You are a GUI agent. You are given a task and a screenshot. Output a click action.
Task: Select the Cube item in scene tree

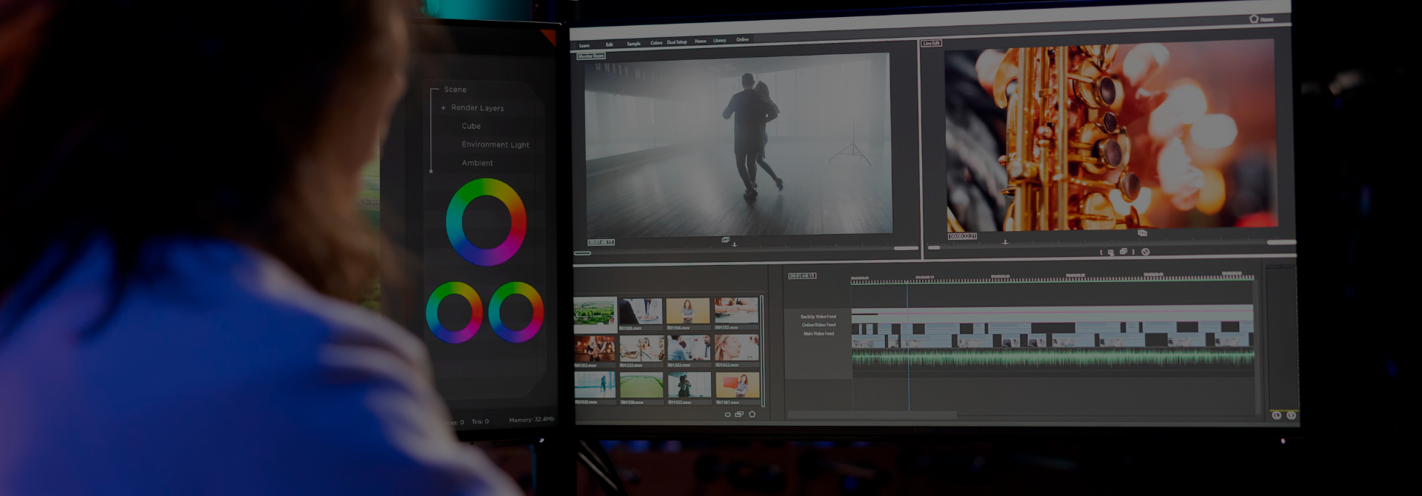tap(471, 127)
